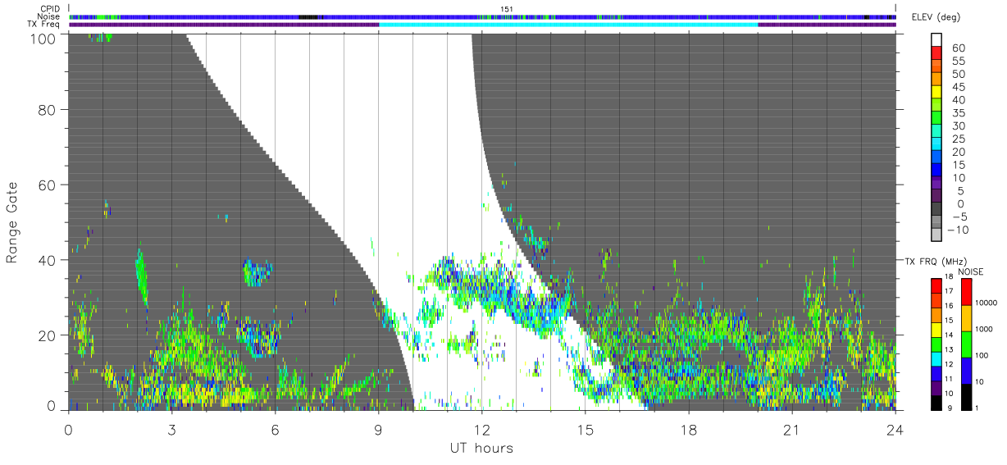The height and width of the screenshot is (465, 1007).
Task: Click the 'Range Gate' y-axis title
Action: (x=12, y=222)
